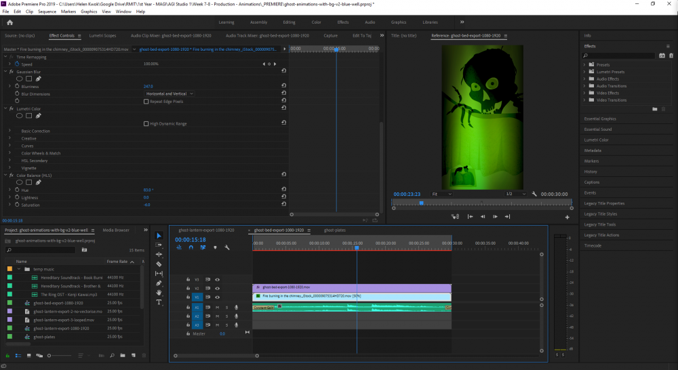This screenshot has width=678, height=370.
Task: Open the Markers menu
Action: (x=68, y=12)
